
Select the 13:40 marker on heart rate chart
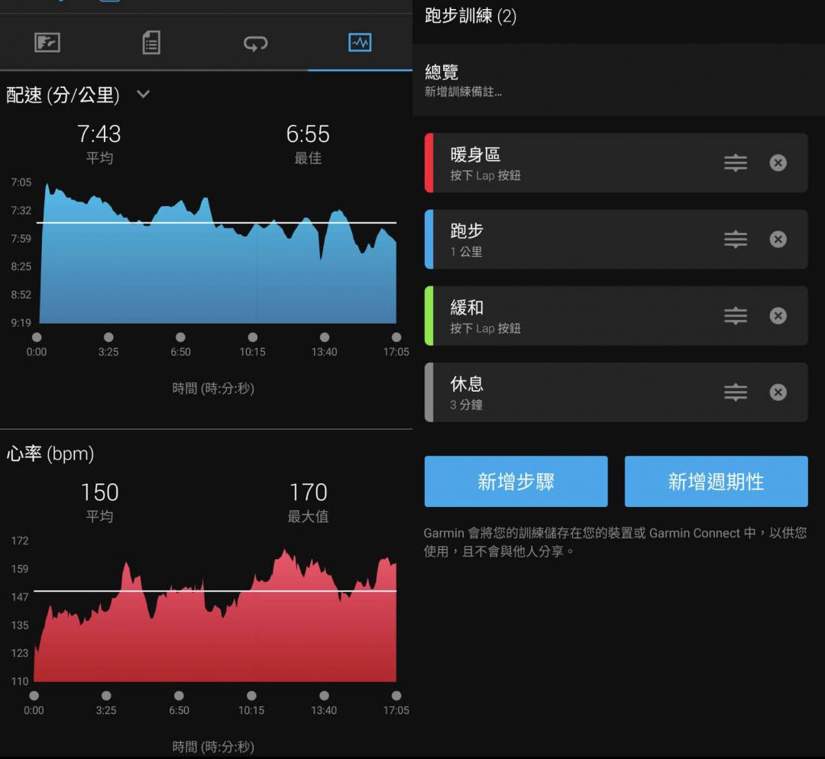pyautogui.click(x=324, y=696)
